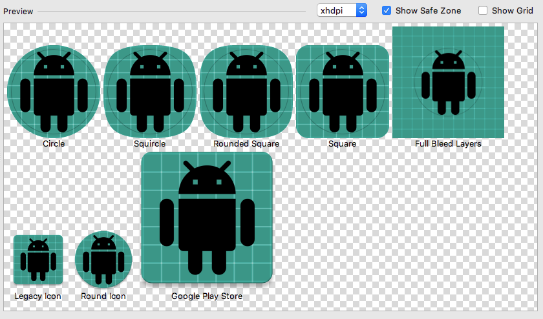Click the Round Icon preview

coord(103,260)
